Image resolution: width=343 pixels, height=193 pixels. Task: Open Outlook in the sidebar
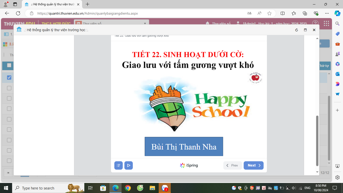click(x=337, y=74)
